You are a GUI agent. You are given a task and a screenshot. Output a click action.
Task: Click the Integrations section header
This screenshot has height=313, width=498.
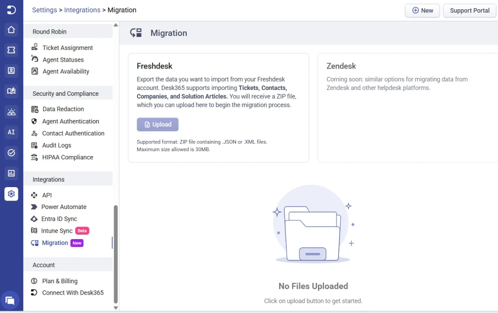coord(68,179)
